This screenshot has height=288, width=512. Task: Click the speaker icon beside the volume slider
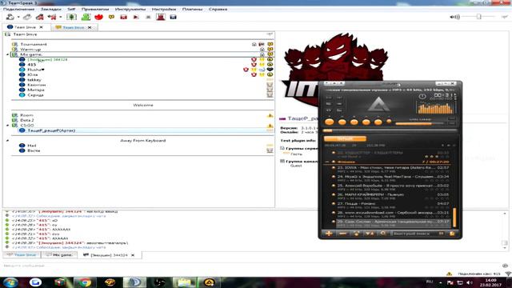(454, 17)
